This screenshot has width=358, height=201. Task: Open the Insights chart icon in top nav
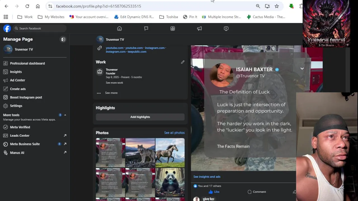click(173, 28)
